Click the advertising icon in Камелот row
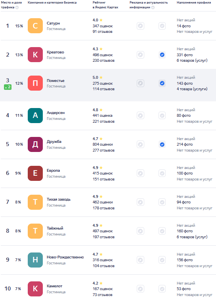 coord(140,289)
